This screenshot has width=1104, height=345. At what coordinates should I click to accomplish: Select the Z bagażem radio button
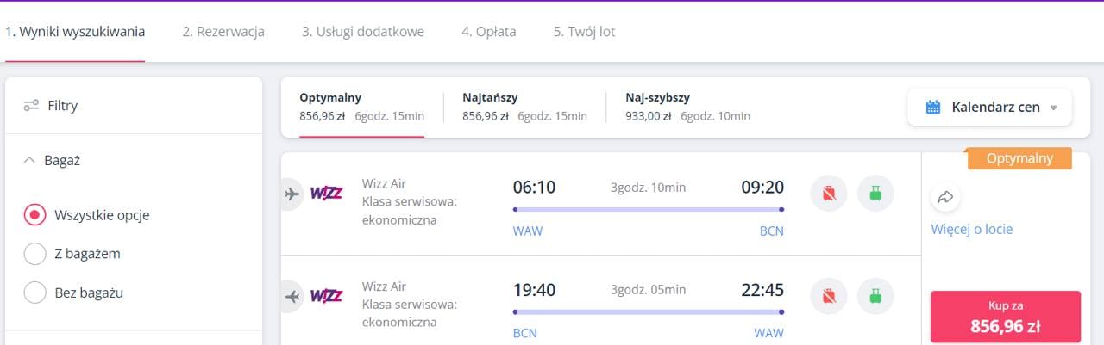(35, 254)
